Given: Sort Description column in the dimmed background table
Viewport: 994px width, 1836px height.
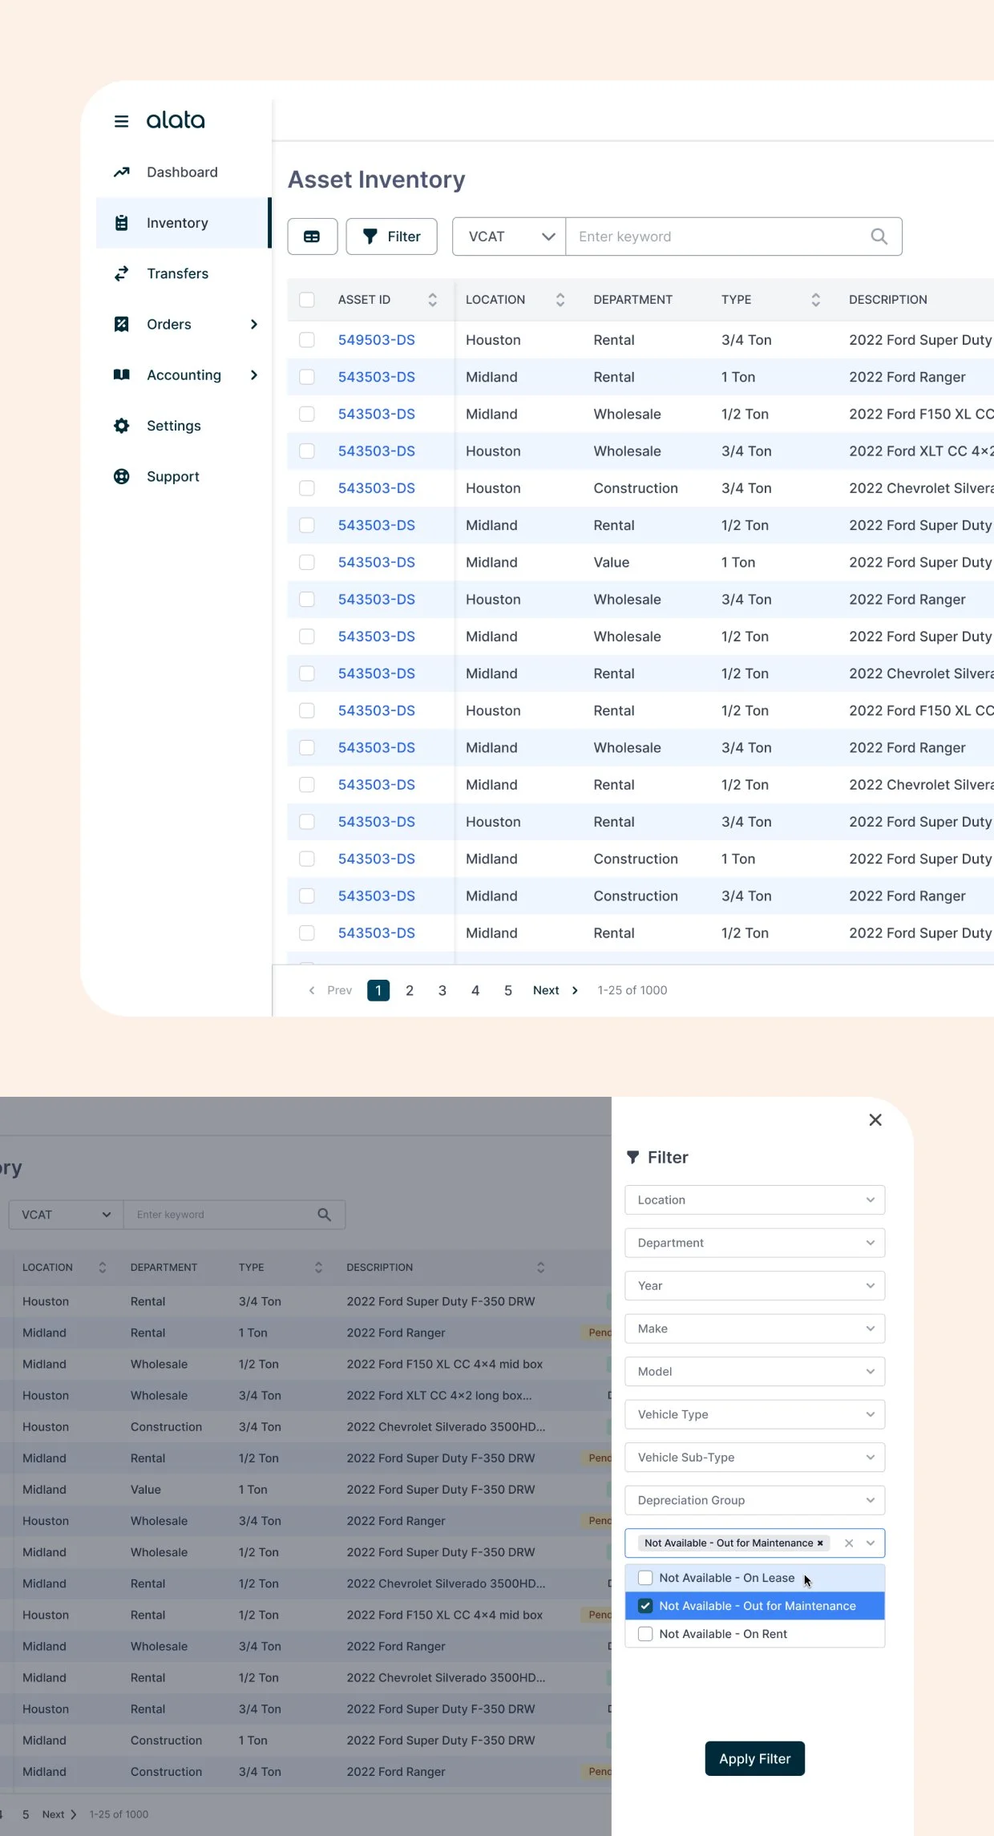Looking at the screenshot, I should pos(540,1267).
